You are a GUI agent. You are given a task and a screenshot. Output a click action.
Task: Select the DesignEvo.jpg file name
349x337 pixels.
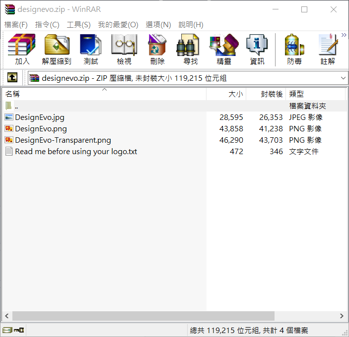[40, 117]
